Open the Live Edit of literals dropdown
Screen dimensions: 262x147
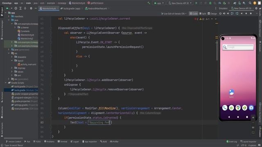(x=174, y=13)
